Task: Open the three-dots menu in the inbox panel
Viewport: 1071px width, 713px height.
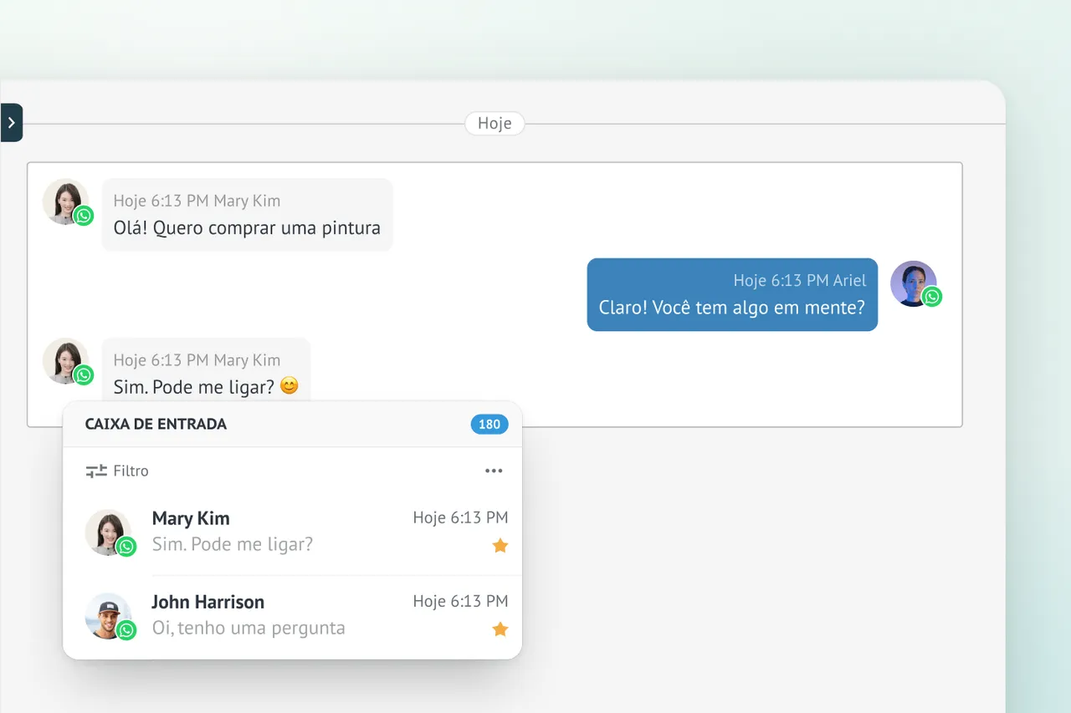Action: 494,471
